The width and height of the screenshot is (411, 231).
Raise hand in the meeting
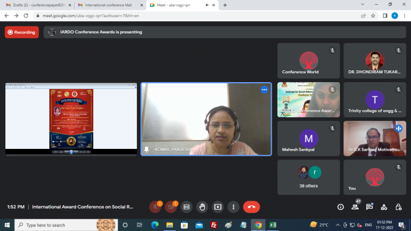coord(202,207)
